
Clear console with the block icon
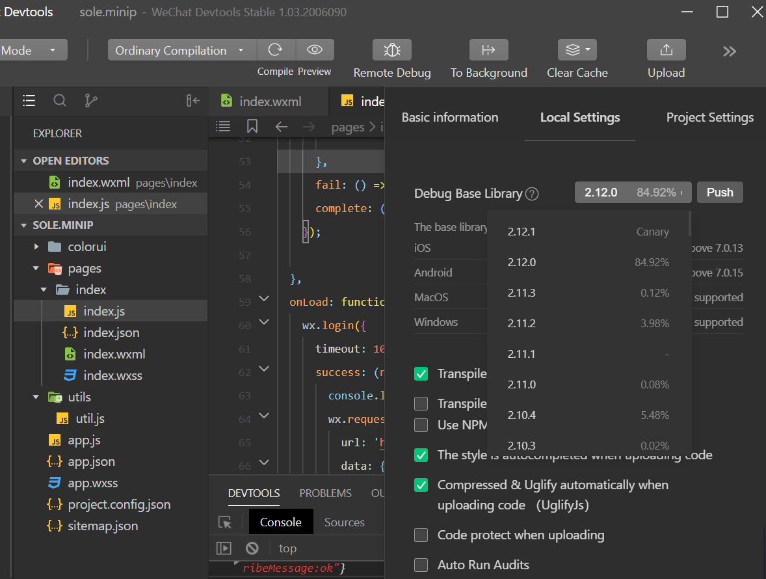(252, 548)
